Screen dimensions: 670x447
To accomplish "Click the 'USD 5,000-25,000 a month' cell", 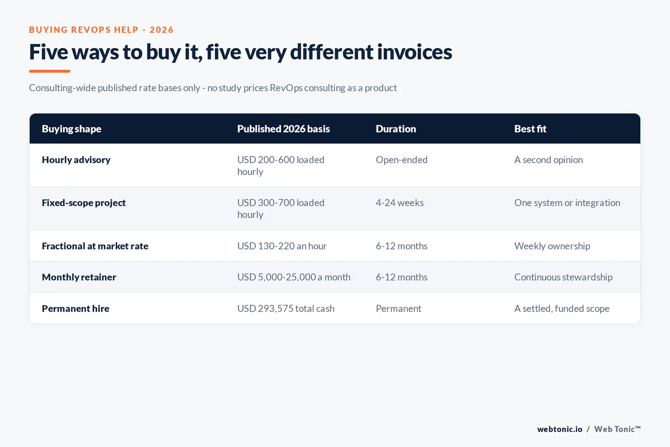I will (294, 277).
